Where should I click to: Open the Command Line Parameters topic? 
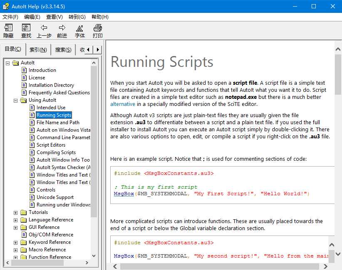point(63,137)
